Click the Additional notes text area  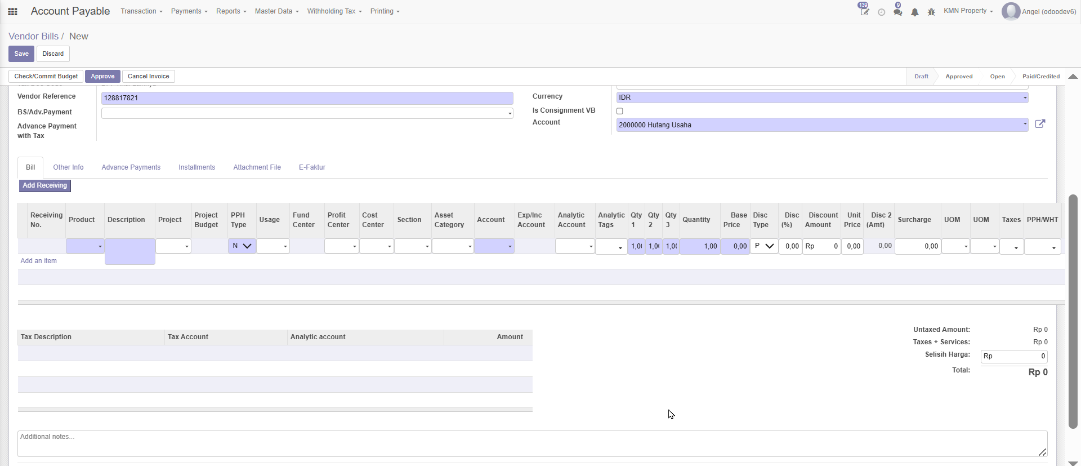(x=533, y=444)
